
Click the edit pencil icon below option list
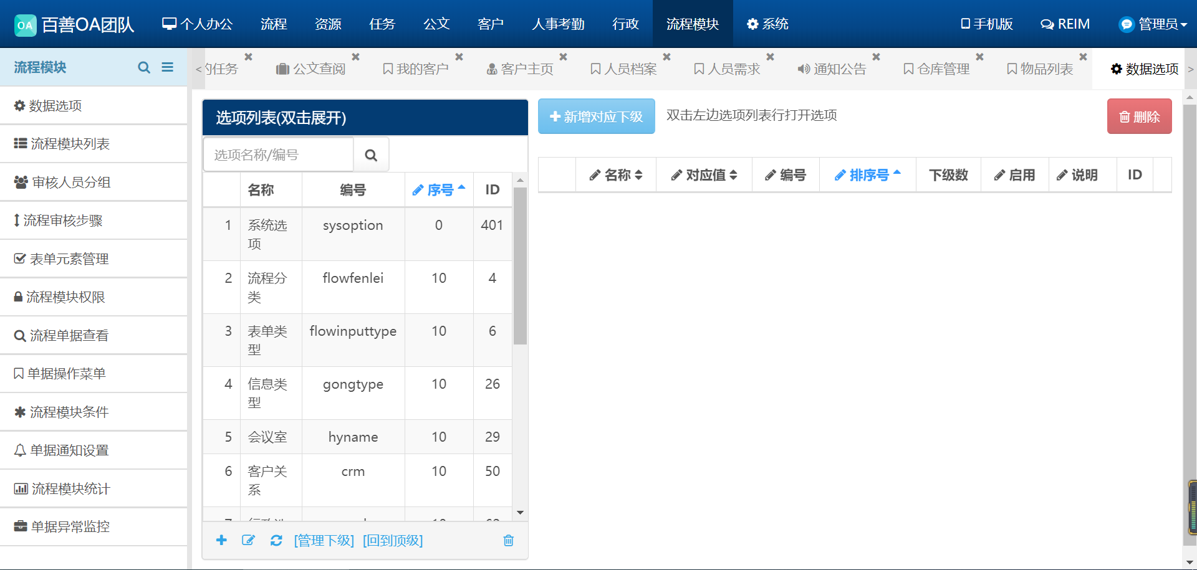(248, 540)
